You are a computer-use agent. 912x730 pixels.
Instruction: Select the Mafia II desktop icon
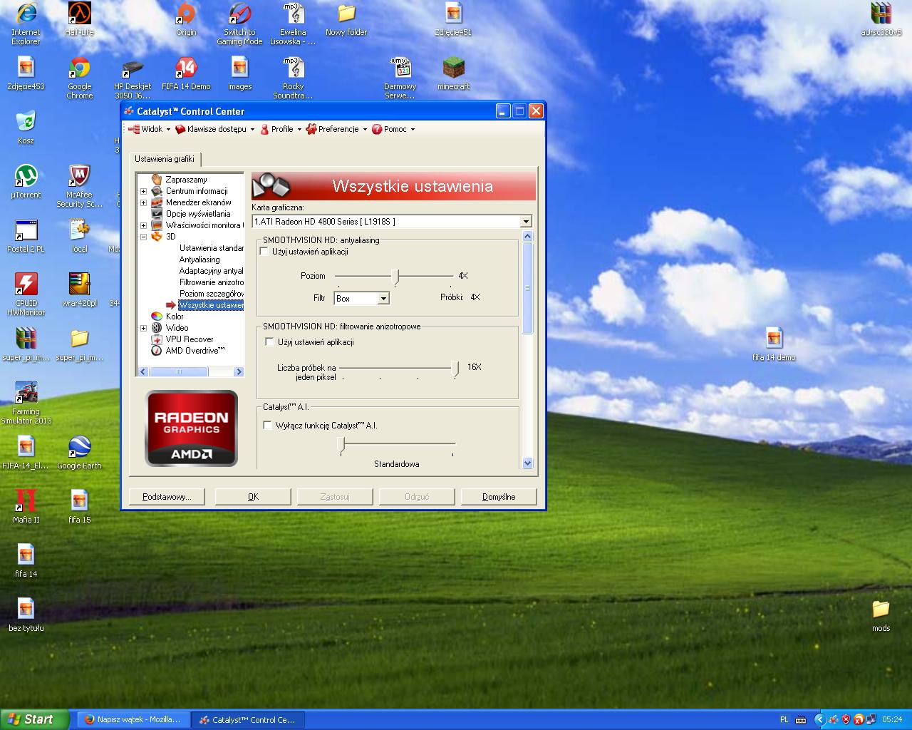tap(26, 508)
